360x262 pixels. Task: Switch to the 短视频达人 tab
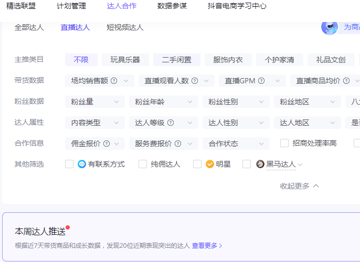[125, 27]
